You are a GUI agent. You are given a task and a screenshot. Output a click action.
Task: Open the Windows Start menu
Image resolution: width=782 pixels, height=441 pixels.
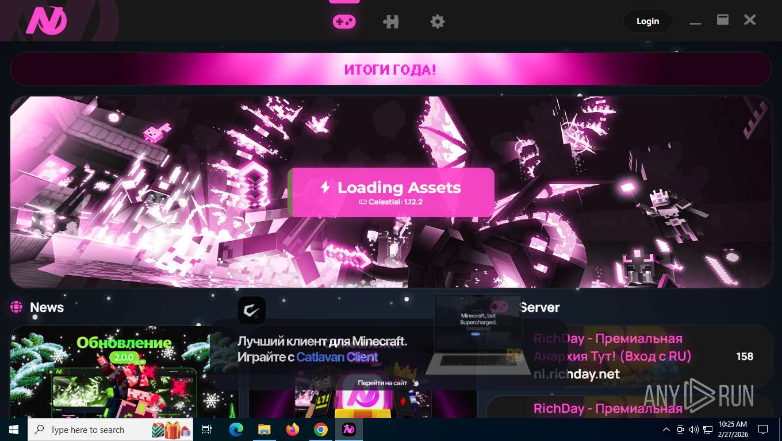[14, 430]
